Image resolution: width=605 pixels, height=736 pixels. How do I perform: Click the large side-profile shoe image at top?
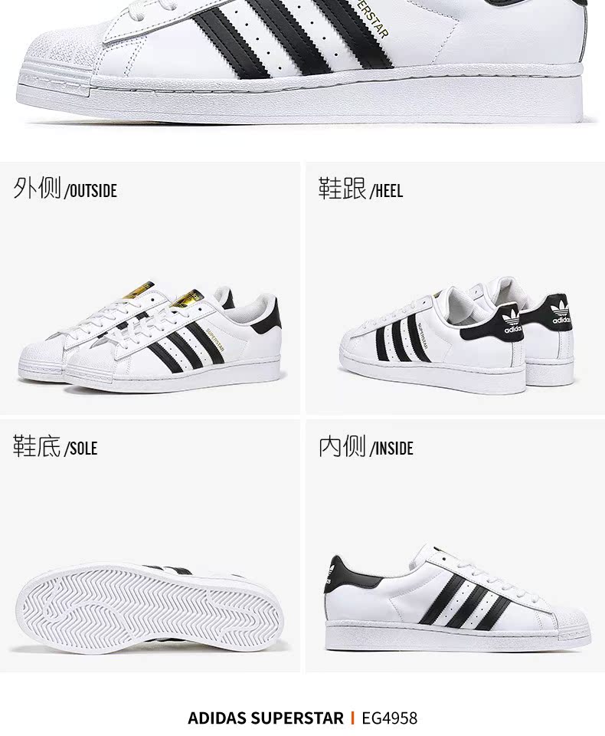pos(302,61)
